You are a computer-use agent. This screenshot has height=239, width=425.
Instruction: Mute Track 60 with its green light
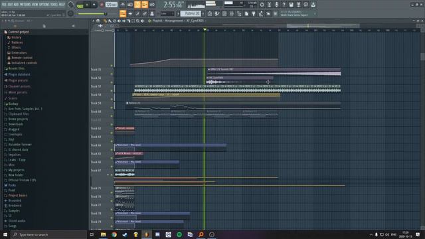pyautogui.click(x=112, y=116)
